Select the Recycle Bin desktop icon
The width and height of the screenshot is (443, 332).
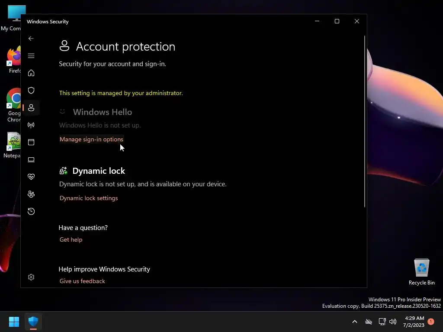tap(421, 271)
